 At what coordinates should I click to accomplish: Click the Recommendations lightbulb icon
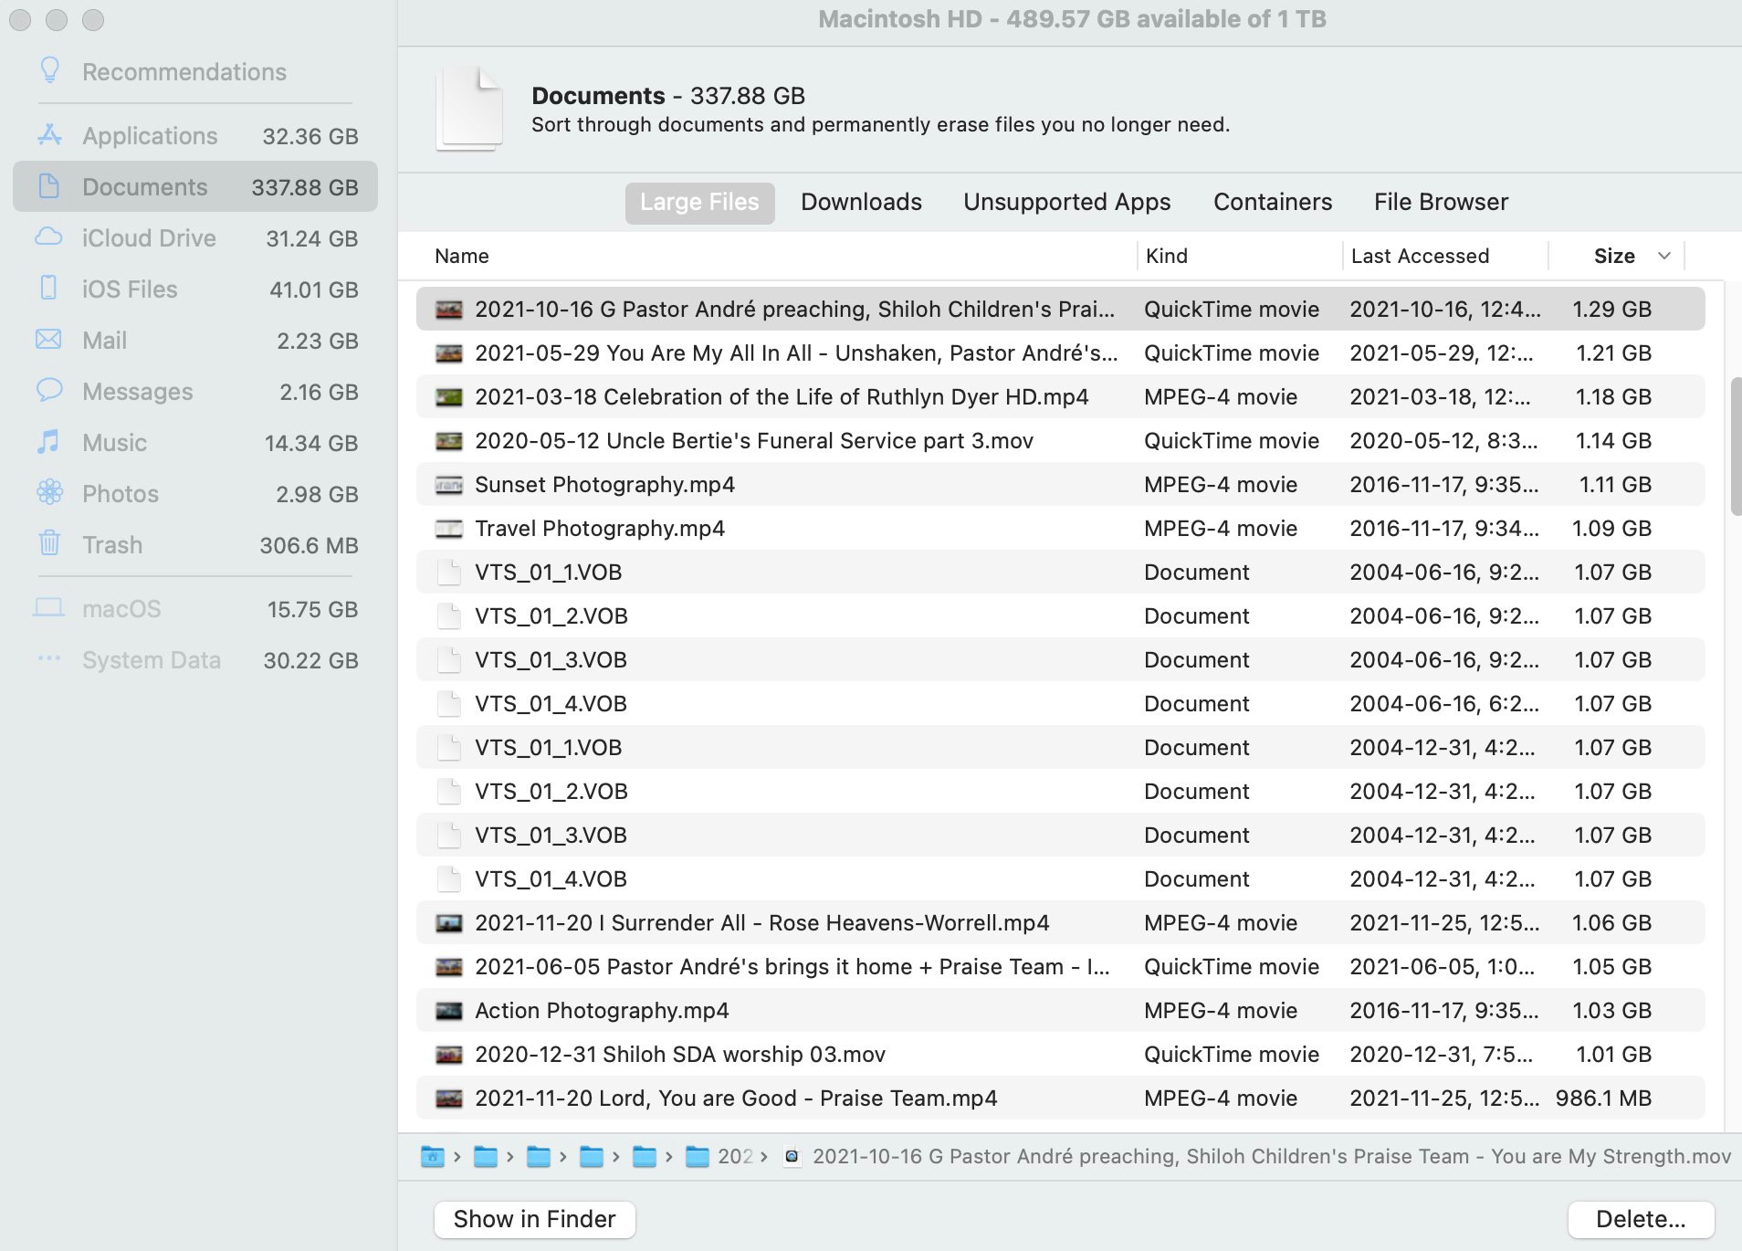50,70
